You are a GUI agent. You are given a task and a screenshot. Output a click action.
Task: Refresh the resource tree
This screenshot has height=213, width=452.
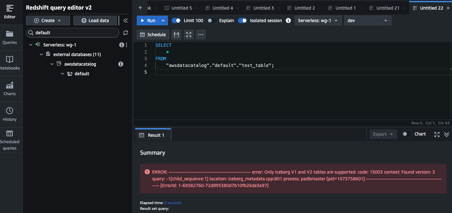pos(126,33)
